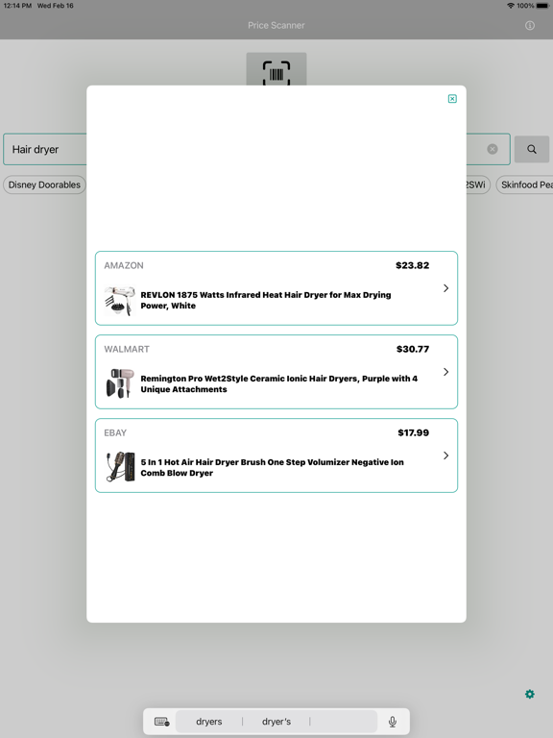
Task: Tap the $23.82 Amazon price
Action: pyautogui.click(x=413, y=265)
